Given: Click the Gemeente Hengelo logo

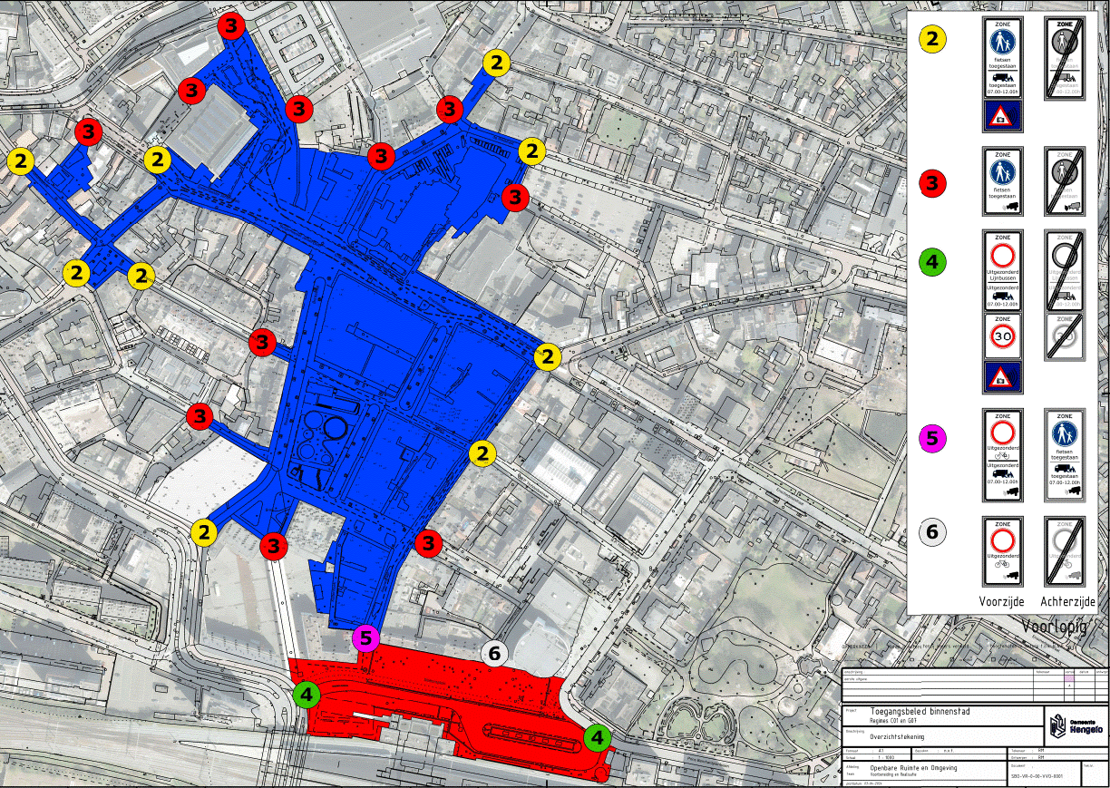Looking at the screenshot, I should pyautogui.click(x=1075, y=726).
